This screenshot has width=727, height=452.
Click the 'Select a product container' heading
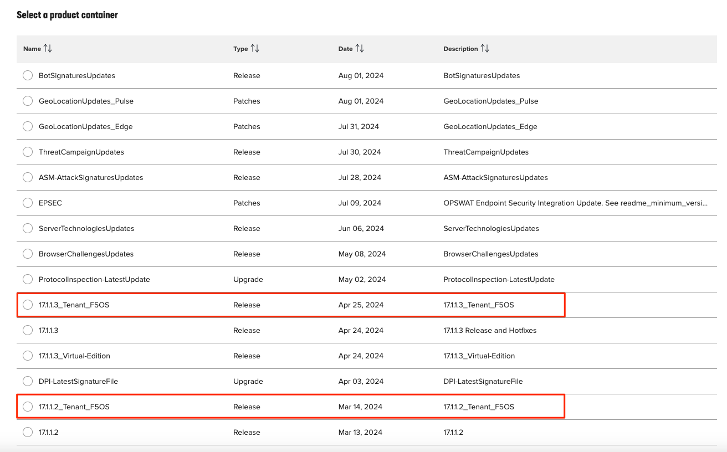click(67, 15)
